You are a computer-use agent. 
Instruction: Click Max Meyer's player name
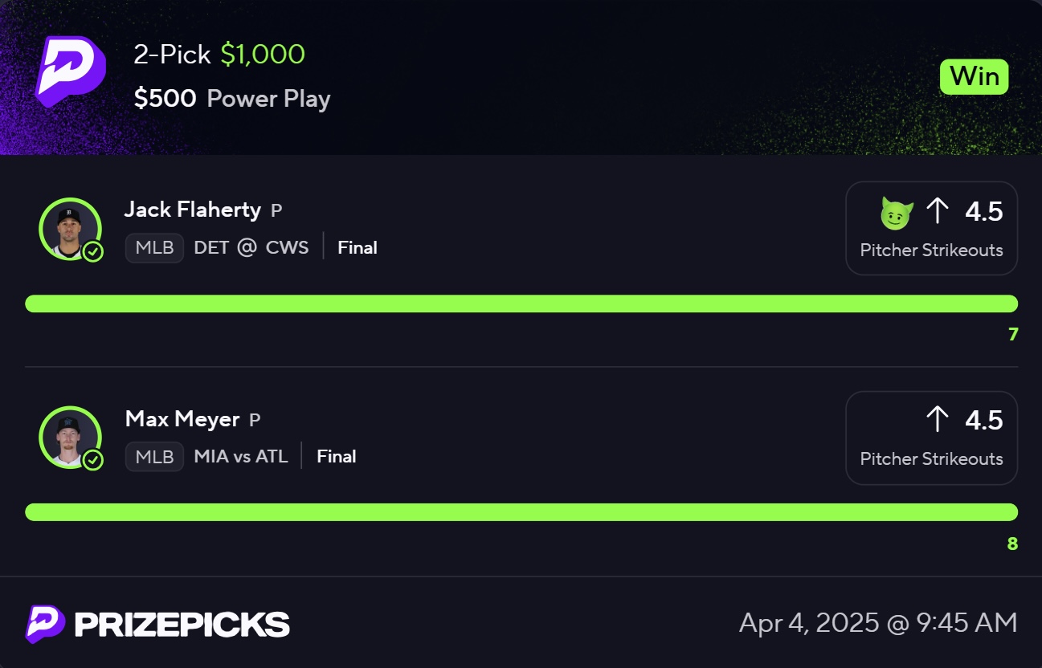[x=182, y=418]
